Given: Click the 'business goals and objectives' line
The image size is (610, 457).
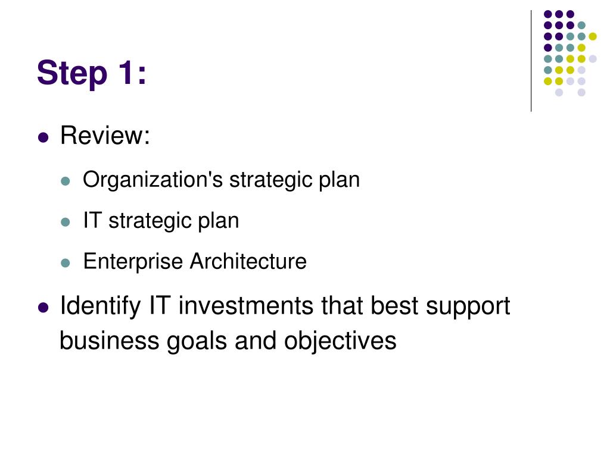Looking at the screenshot, I should coord(228,341).
